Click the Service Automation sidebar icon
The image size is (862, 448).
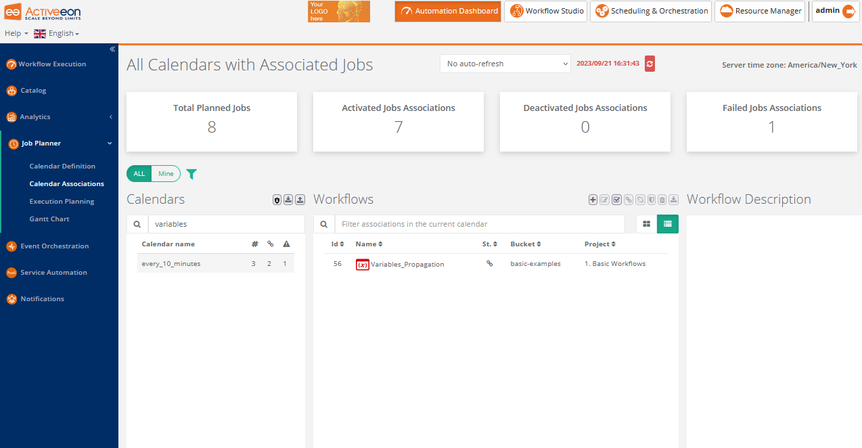(x=11, y=273)
